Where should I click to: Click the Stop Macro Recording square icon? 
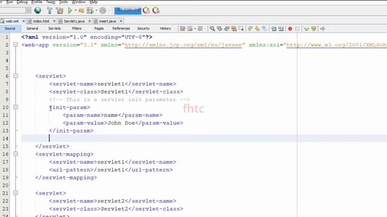[298, 29]
